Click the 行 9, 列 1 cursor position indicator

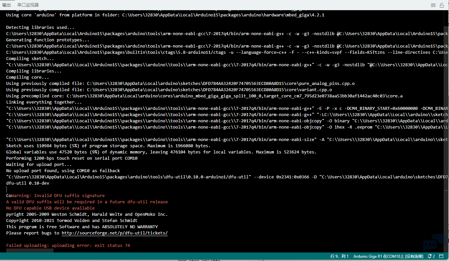pos(339,256)
